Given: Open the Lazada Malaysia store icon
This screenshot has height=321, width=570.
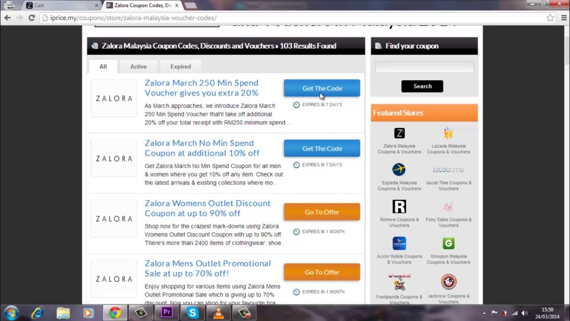Looking at the screenshot, I should pyautogui.click(x=448, y=133).
